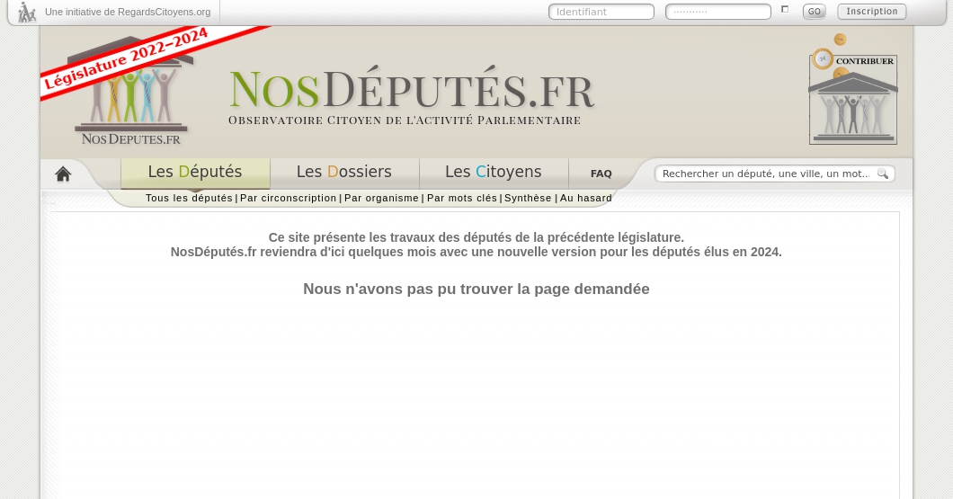
Task: Select Tous les députés submenu
Action: pyautogui.click(x=189, y=198)
